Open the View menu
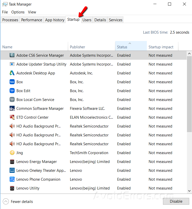Screen dimensions: 192x209 pyautogui.click(x=32, y=12)
